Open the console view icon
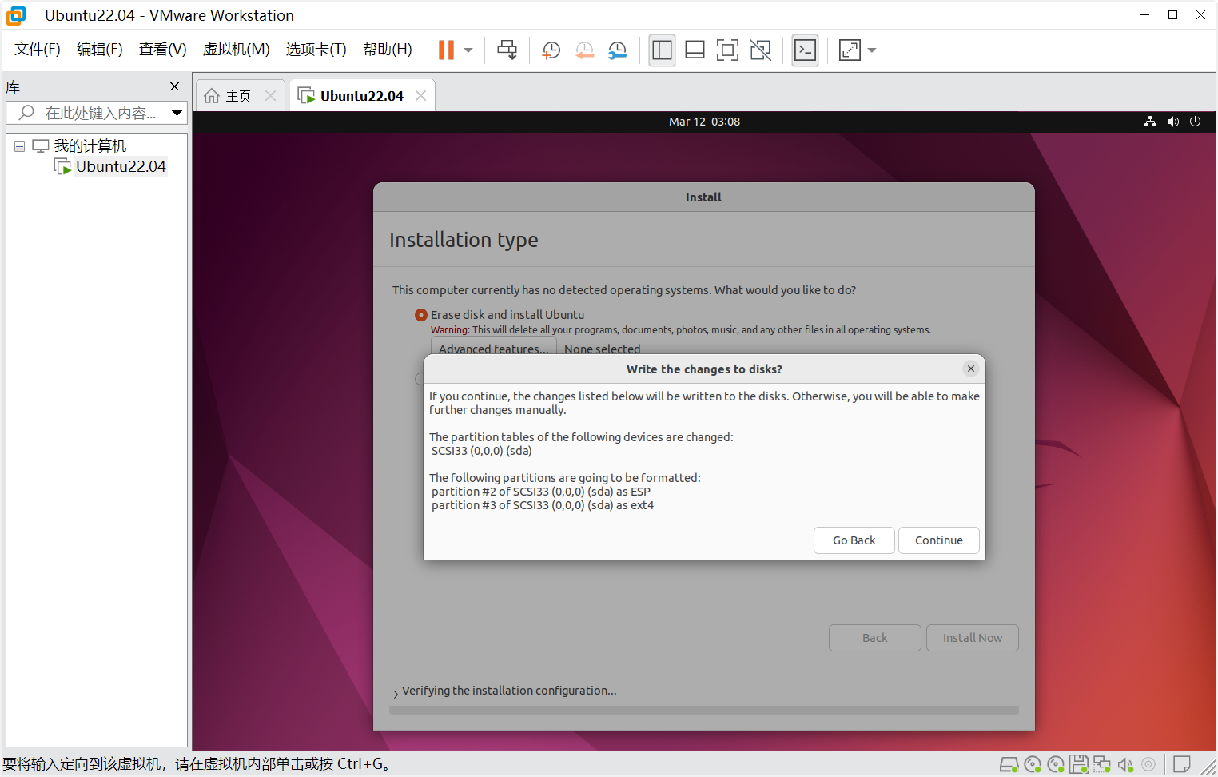This screenshot has height=777, width=1218. [x=805, y=50]
